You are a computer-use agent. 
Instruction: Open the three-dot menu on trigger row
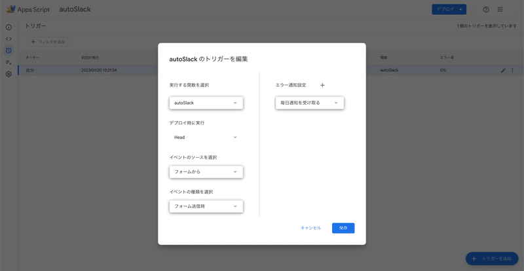[x=512, y=71]
